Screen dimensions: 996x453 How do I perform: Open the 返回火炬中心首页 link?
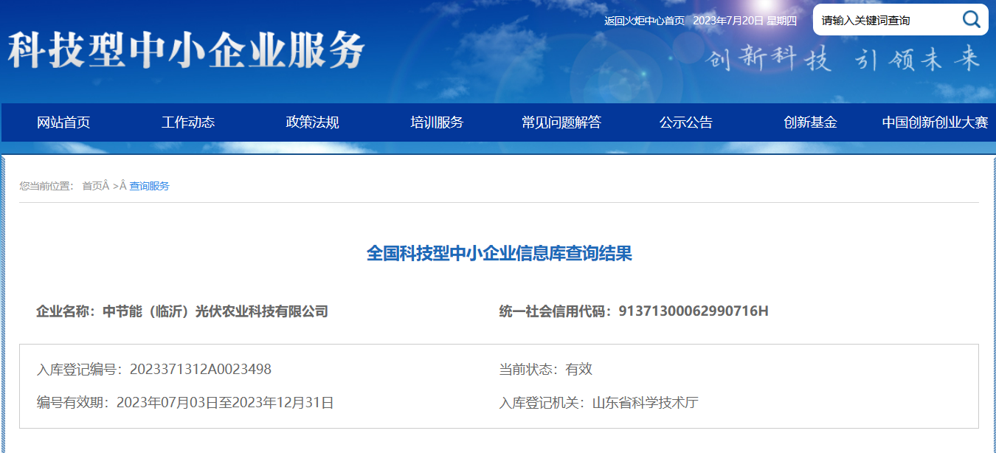coord(644,21)
